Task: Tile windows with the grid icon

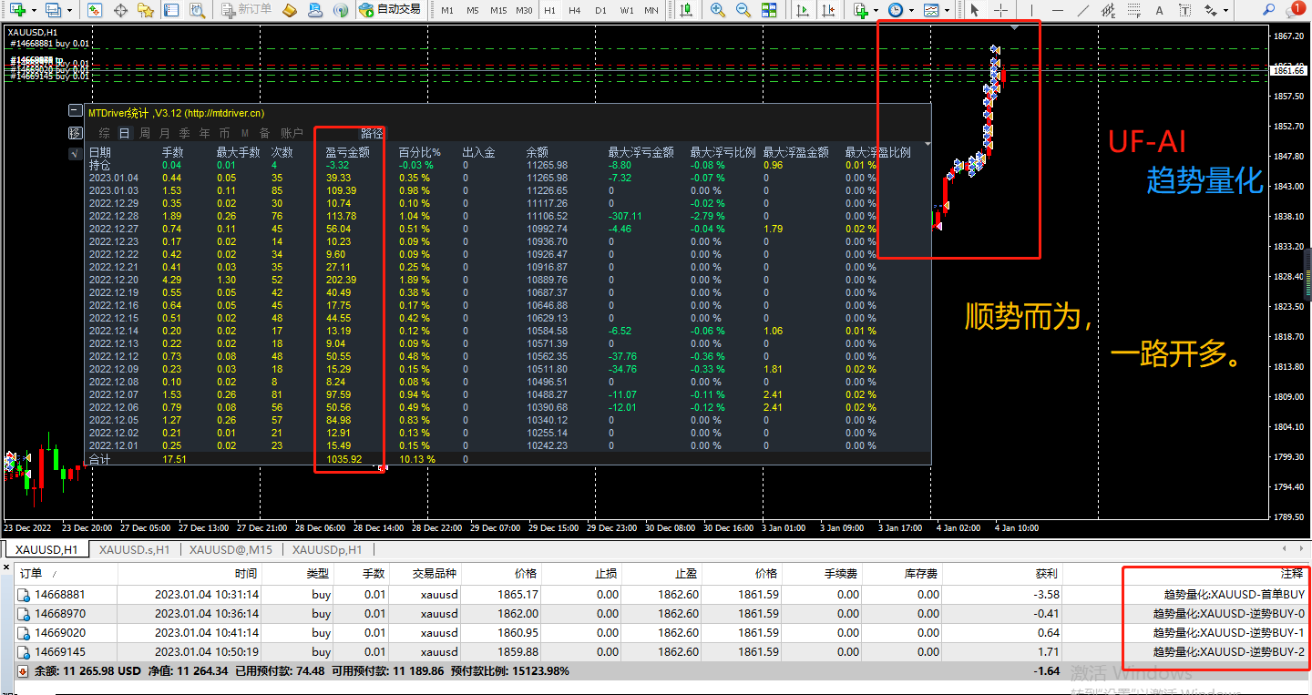Action: 768,10
